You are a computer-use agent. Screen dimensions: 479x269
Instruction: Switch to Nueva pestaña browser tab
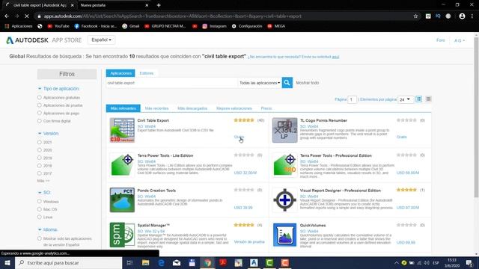click(114, 5)
